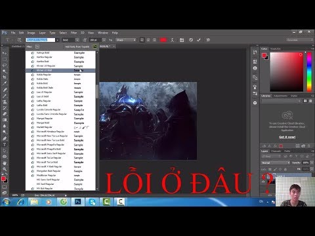Open the layer blend mode Normal dropdown
Image resolution: width=315 pixels, height=236 pixels.
coord(276,163)
